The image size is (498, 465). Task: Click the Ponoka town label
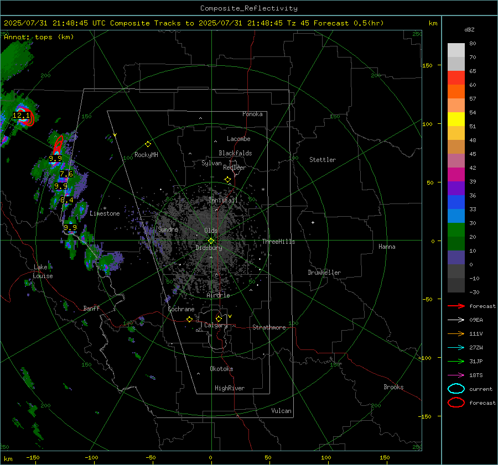point(252,114)
